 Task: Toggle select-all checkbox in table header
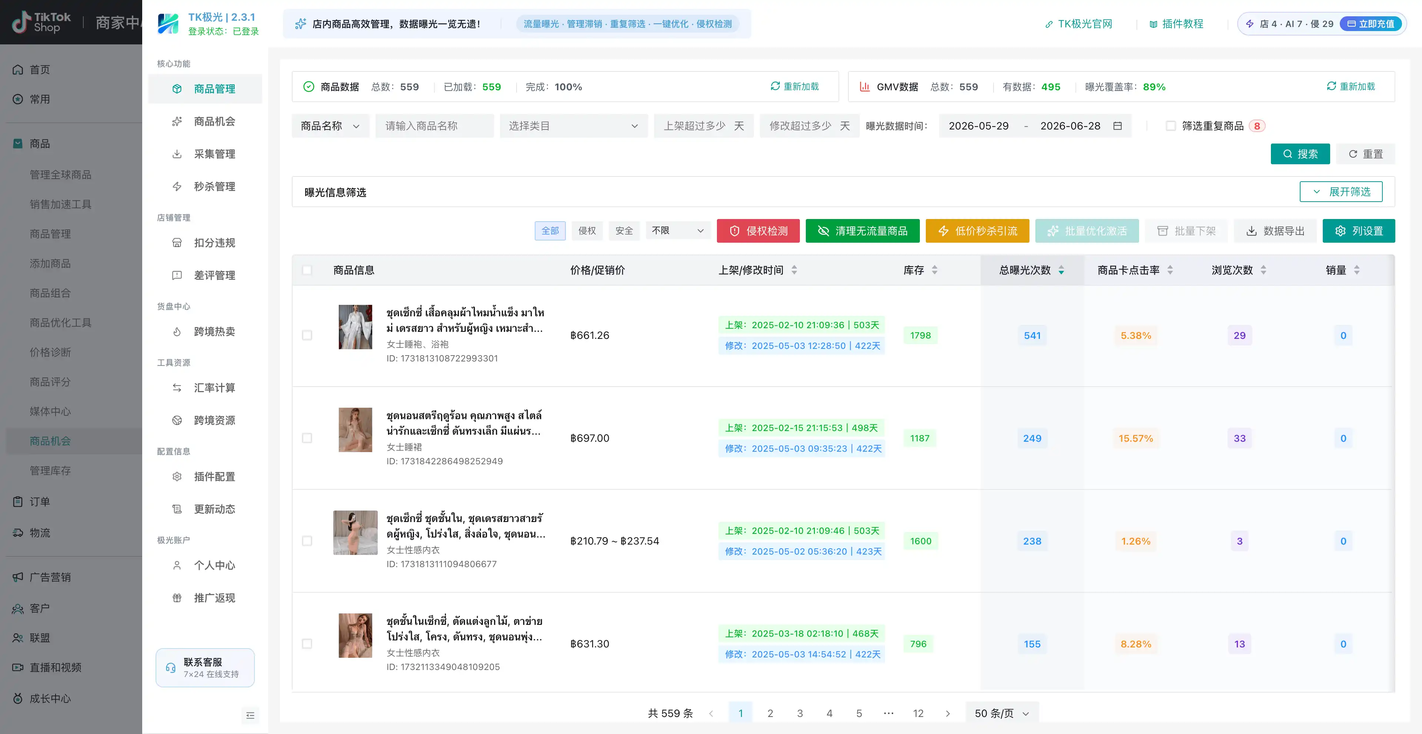(x=307, y=270)
